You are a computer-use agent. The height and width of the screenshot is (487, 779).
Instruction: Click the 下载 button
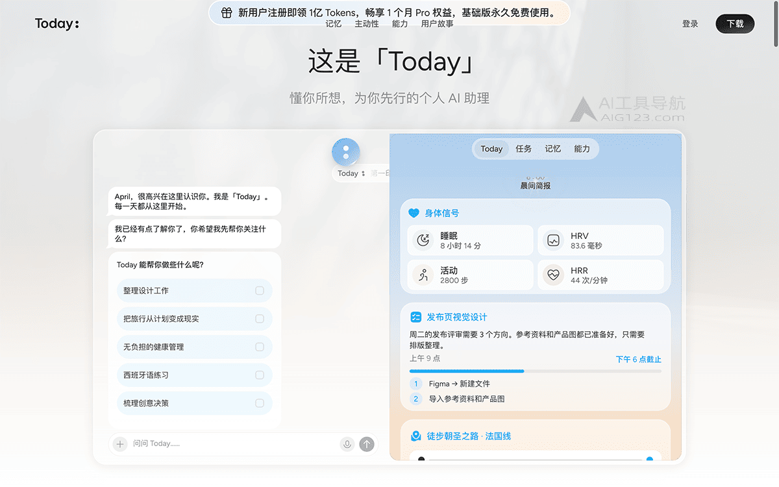pos(735,24)
